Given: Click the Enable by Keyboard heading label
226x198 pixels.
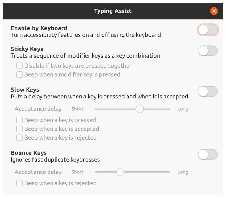Looking at the screenshot, I should [x=39, y=28].
